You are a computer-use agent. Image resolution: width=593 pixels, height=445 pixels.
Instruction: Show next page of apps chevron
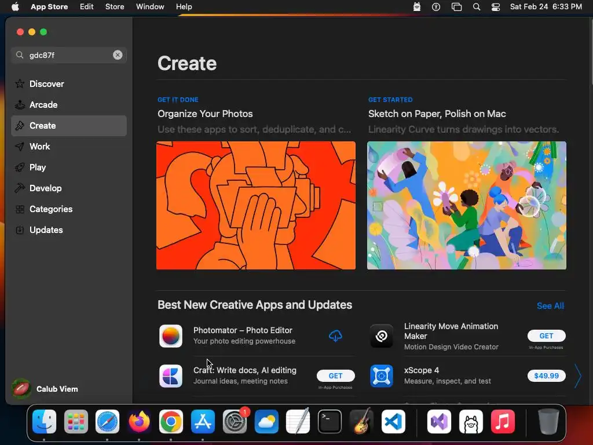tap(577, 376)
